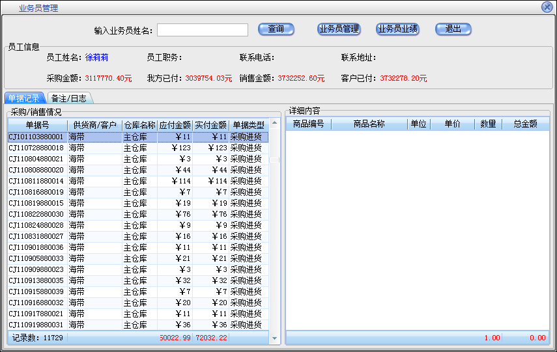
Task: Switch to the 备注/日志 tab
Action: point(68,98)
